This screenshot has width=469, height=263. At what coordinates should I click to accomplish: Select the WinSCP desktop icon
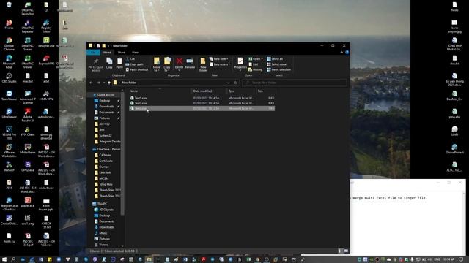9,167
